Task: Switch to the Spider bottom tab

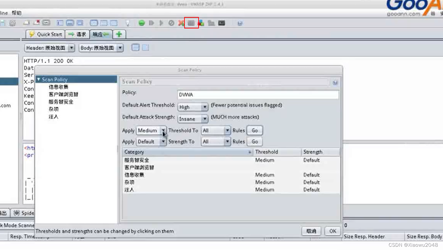Action: pos(24,213)
